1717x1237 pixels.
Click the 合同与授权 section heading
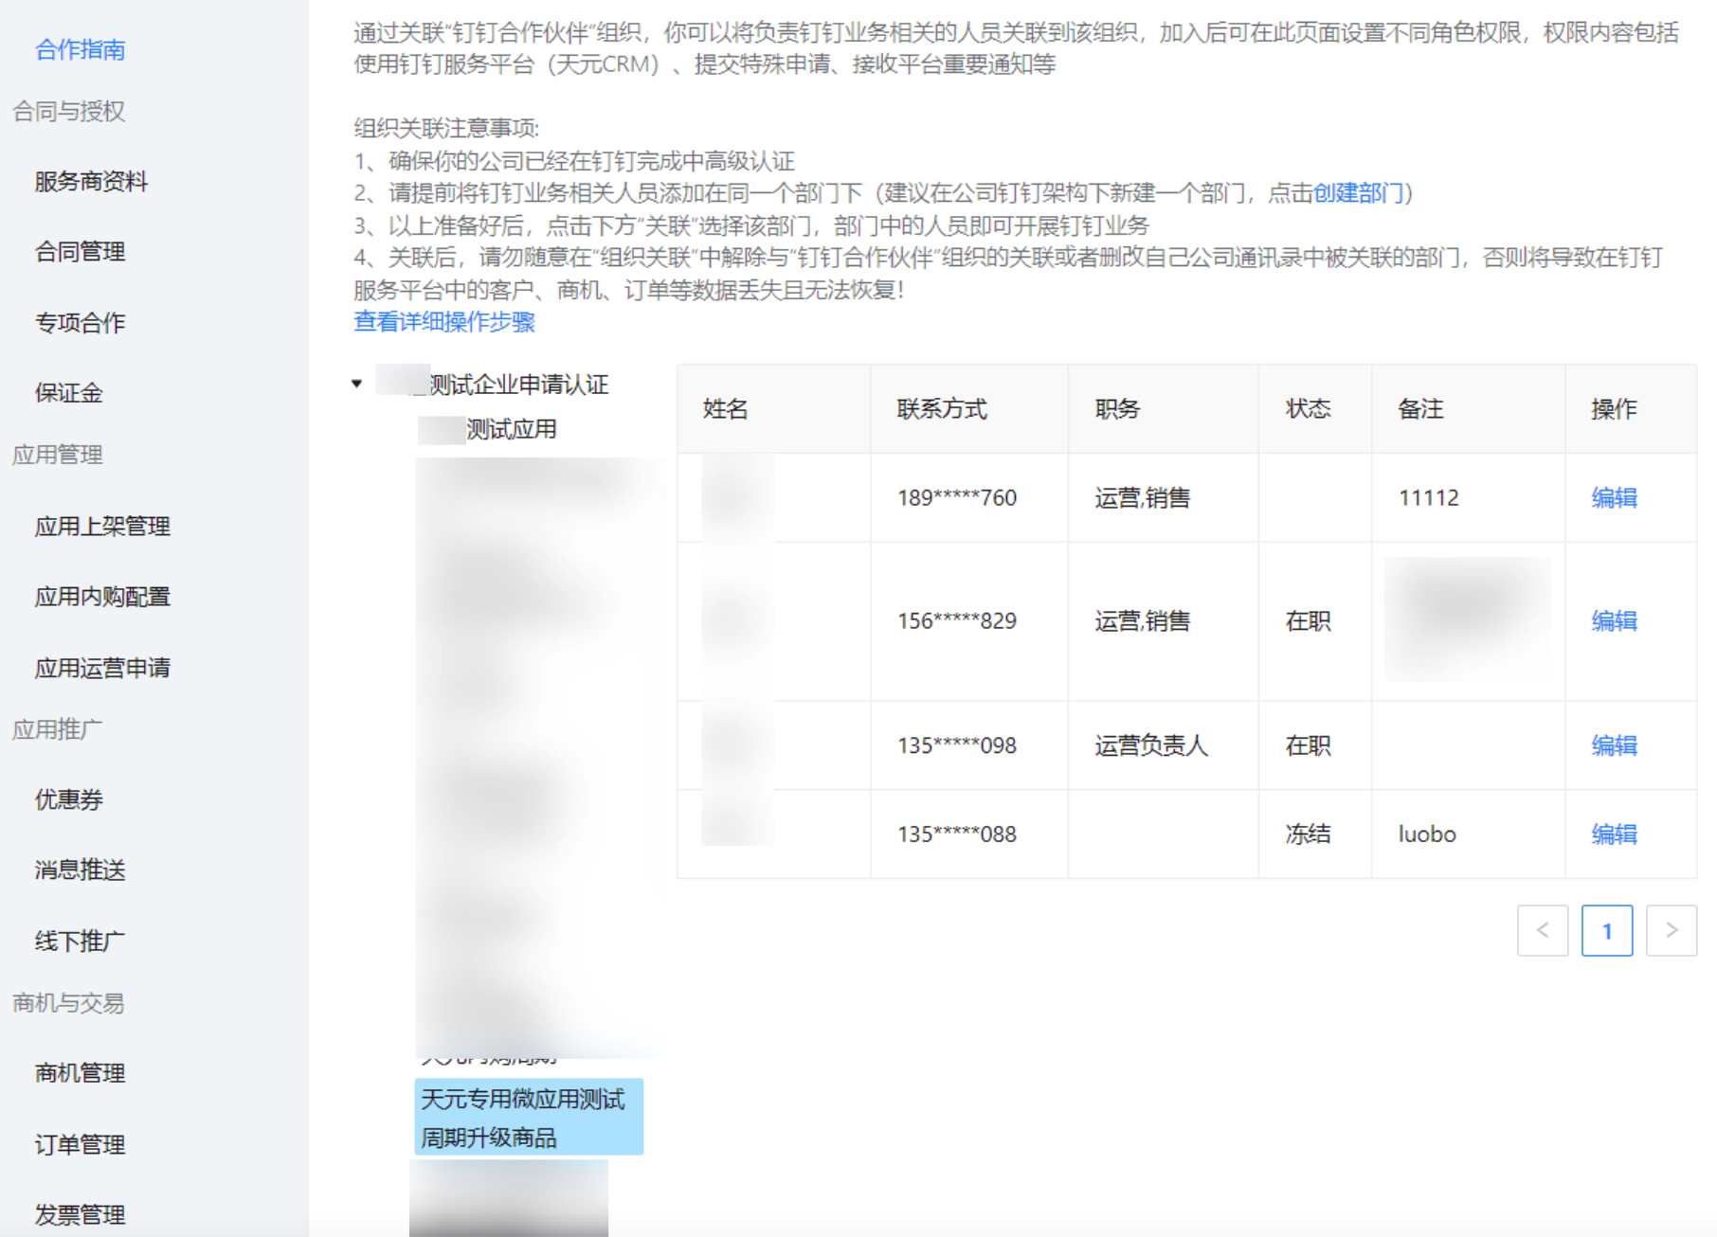[x=68, y=111]
